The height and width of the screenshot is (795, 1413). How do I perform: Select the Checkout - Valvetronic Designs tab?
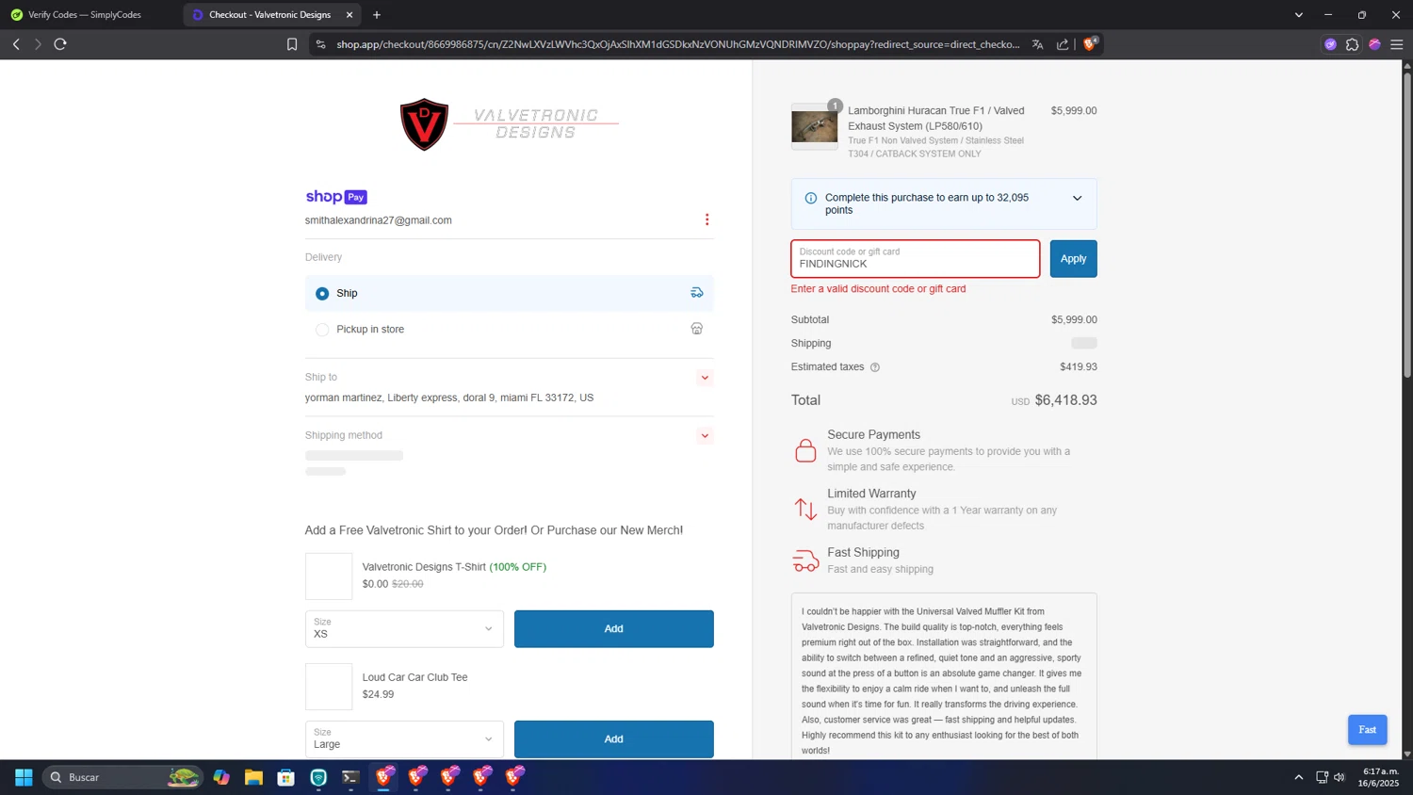268,15
